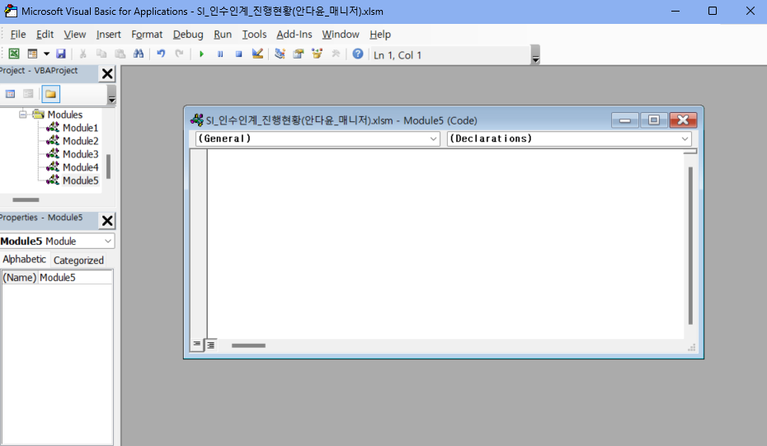The image size is (767, 446).
Task: Click the Break pause icon
Action: (220, 54)
